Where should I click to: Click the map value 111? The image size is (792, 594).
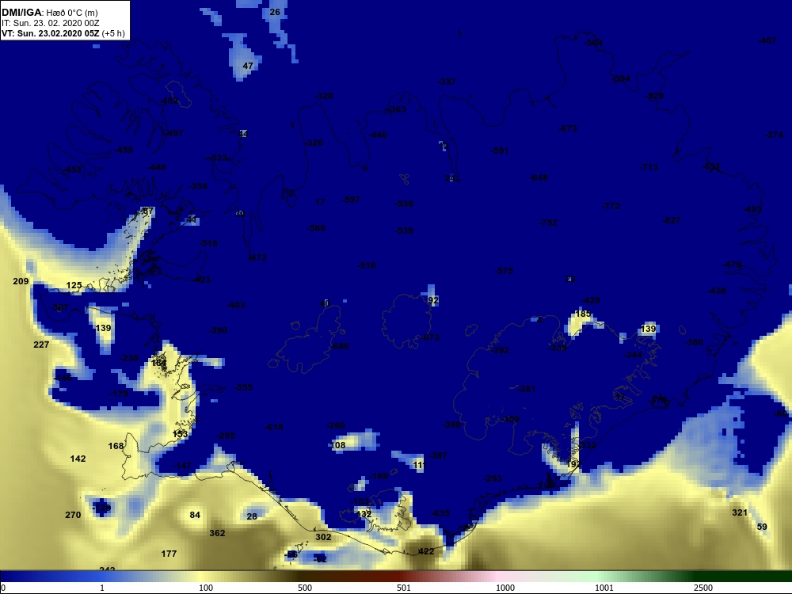coord(419,465)
